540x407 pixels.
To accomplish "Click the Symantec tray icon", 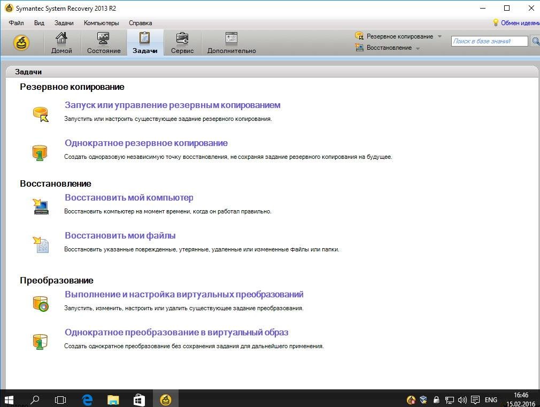I will point(411,400).
